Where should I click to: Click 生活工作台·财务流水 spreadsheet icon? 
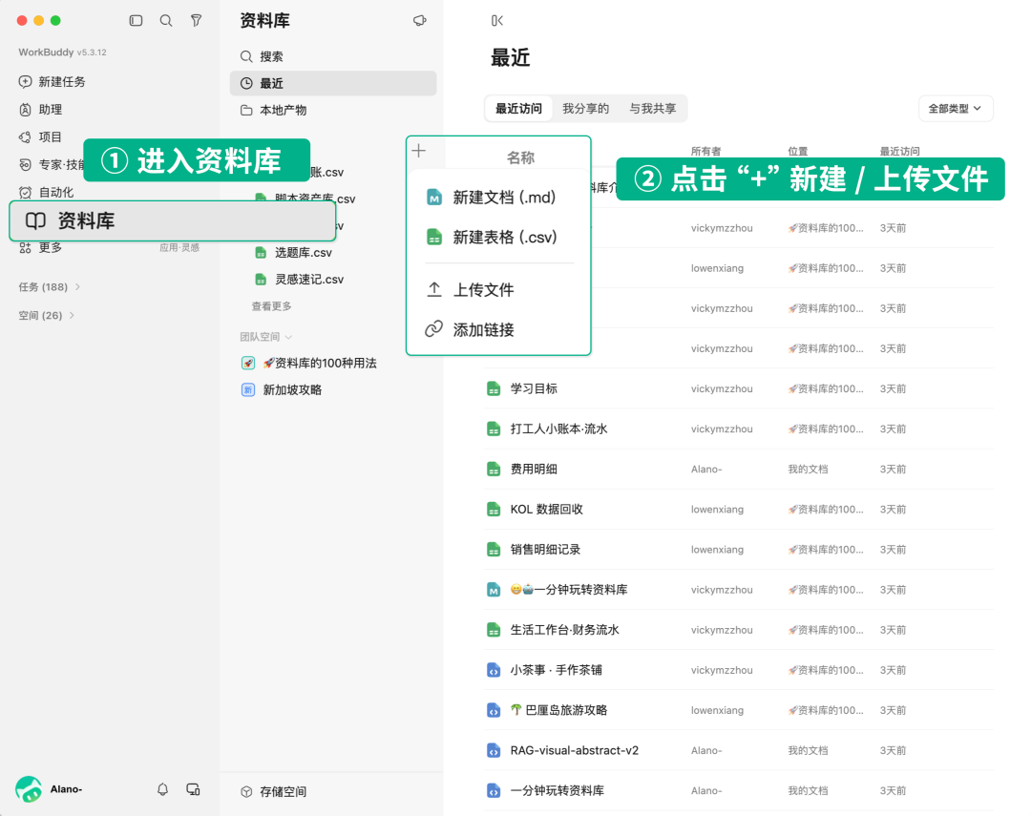click(494, 630)
